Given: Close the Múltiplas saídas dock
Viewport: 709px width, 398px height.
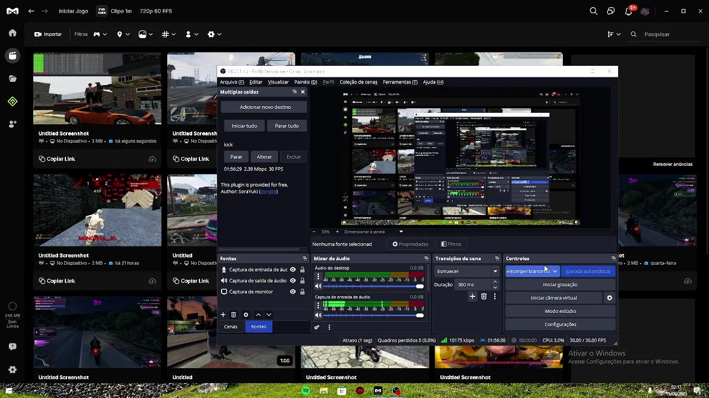Looking at the screenshot, I should [x=302, y=92].
